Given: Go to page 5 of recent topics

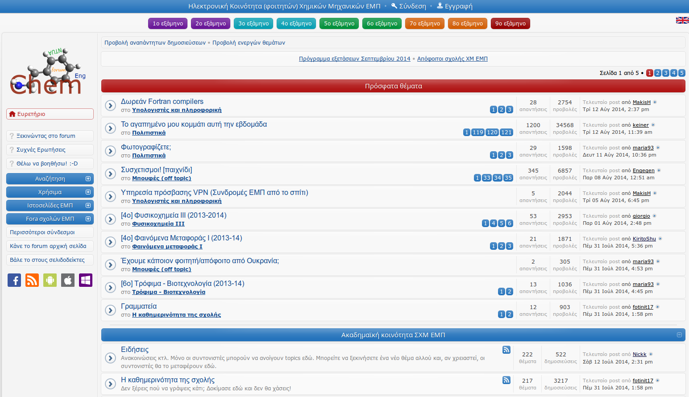Looking at the screenshot, I should [x=682, y=73].
